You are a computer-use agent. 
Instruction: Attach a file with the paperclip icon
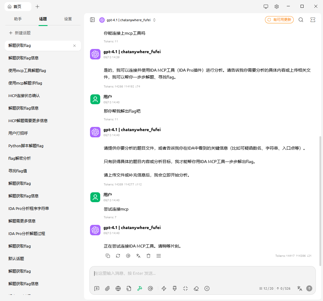coord(107,288)
